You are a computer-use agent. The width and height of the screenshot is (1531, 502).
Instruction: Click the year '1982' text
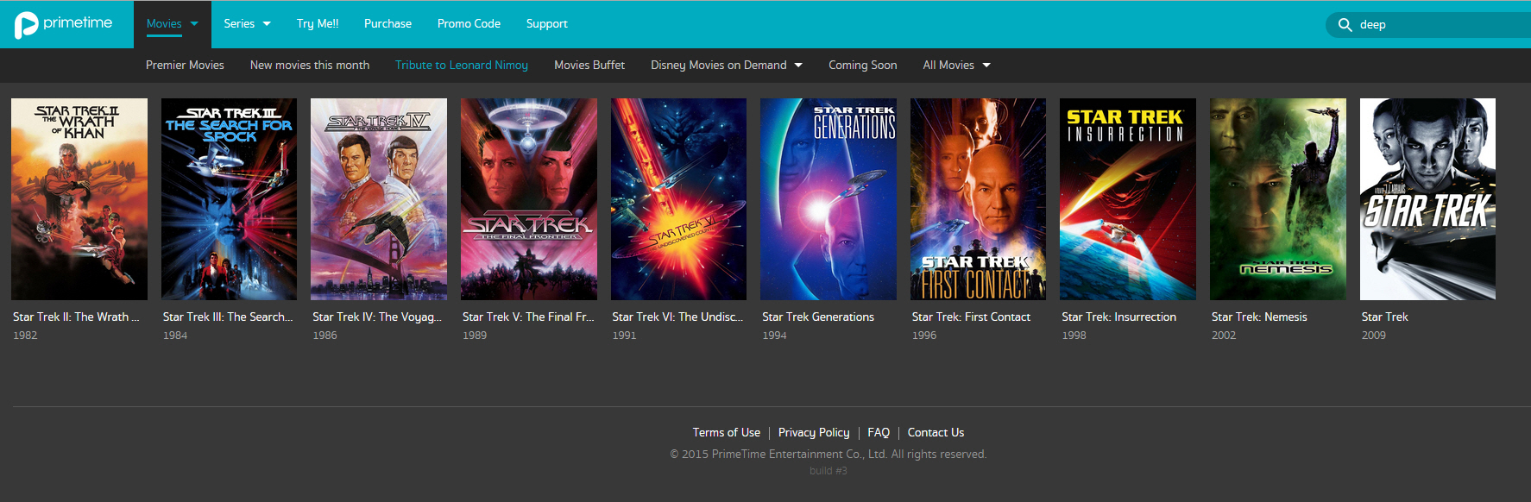(x=25, y=336)
